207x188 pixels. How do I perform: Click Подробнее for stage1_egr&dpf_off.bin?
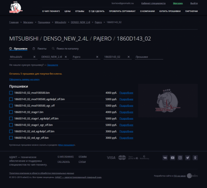(x=126, y=119)
